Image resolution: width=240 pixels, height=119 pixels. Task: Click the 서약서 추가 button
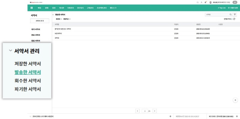40,21
